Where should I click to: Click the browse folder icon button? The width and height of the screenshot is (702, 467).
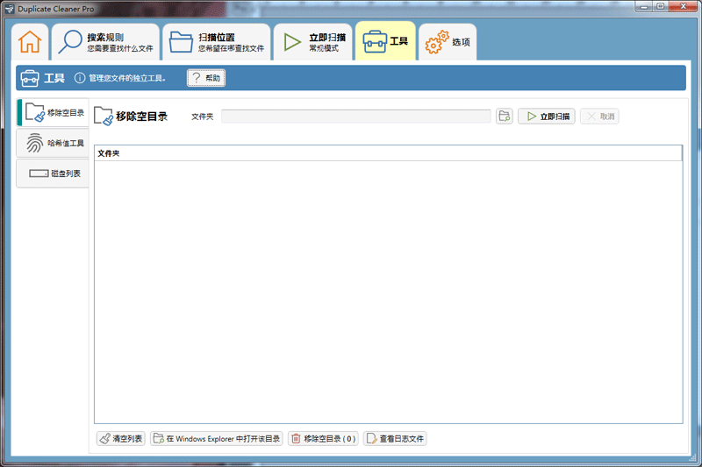point(504,117)
